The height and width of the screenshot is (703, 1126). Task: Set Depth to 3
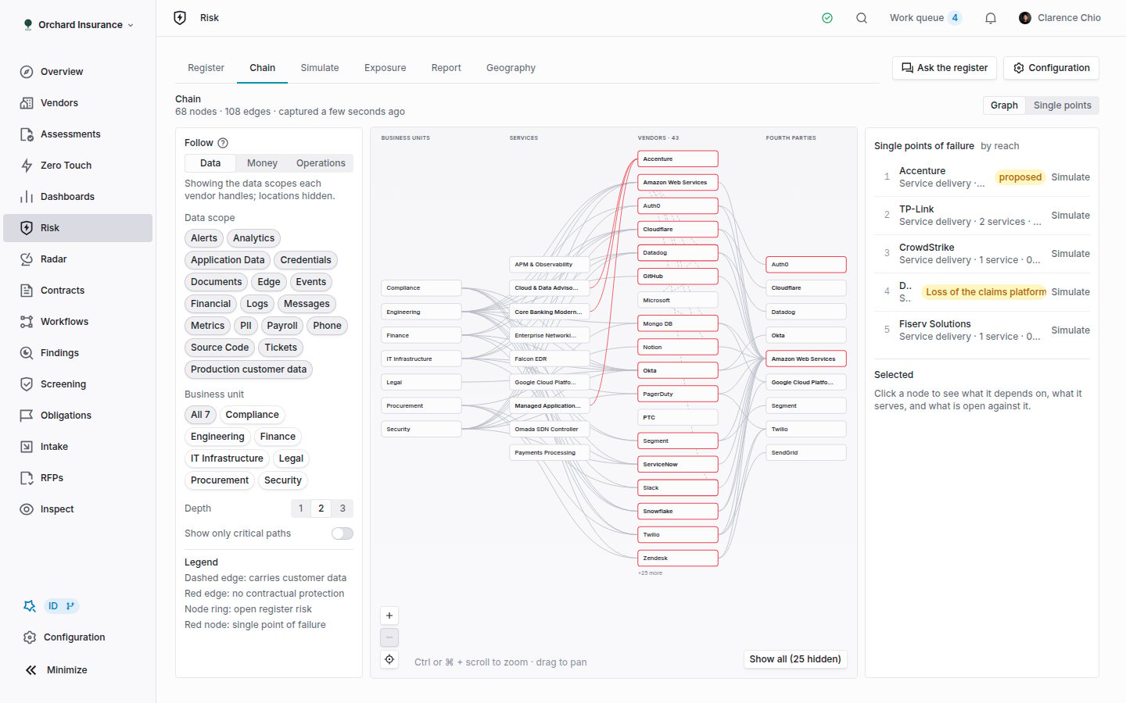(x=342, y=509)
